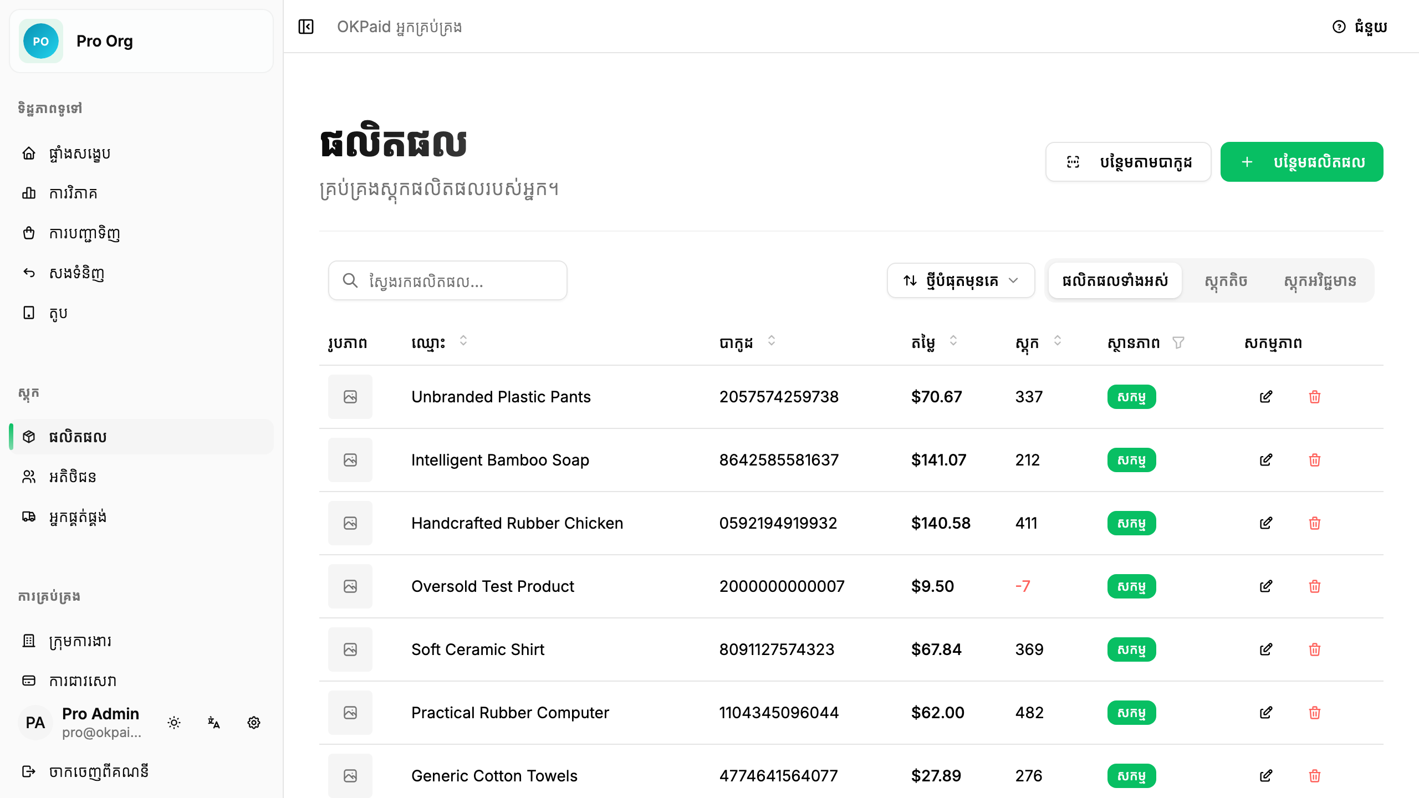Open analytics bar-chart item in sidebar
The image size is (1419, 798).
(141, 193)
